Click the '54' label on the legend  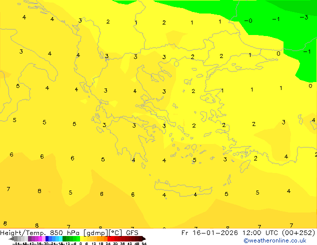(144, 243)
